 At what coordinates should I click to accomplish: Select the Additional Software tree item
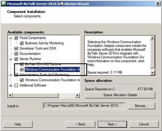(33, 85)
